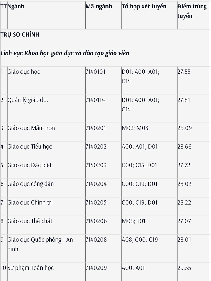
Task: Select 'Quản lý giáo dục' row name
Action: point(28,100)
